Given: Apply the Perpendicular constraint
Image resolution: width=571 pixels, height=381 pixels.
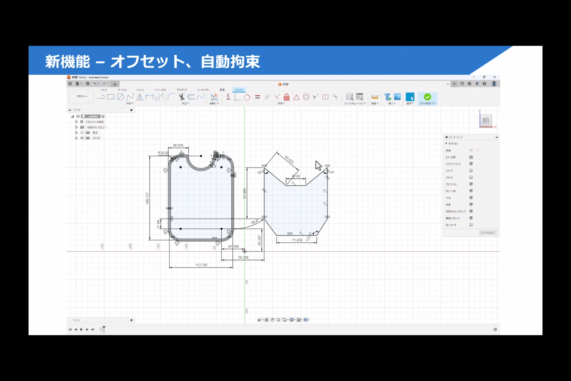Looking at the screenshot, I should (277, 97).
